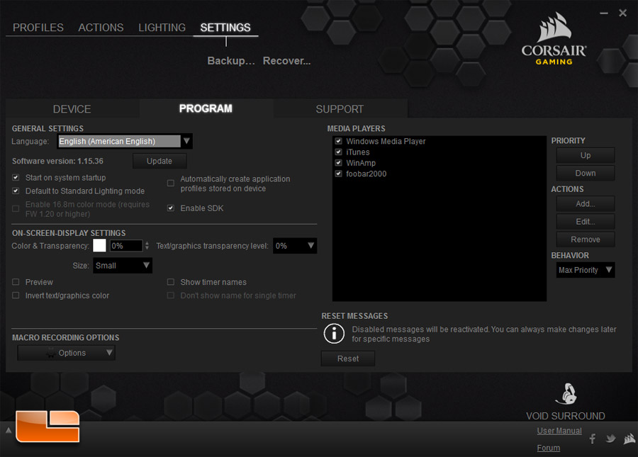The width and height of the screenshot is (638, 457).
Task: Enable the OSD Preview checkbox
Action: pyautogui.click(x=16, y=282)
